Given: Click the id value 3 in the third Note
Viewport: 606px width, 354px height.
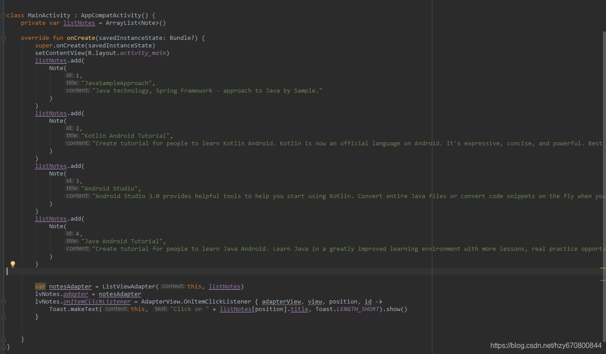Looking at the screenshot, I should [78, 181].
